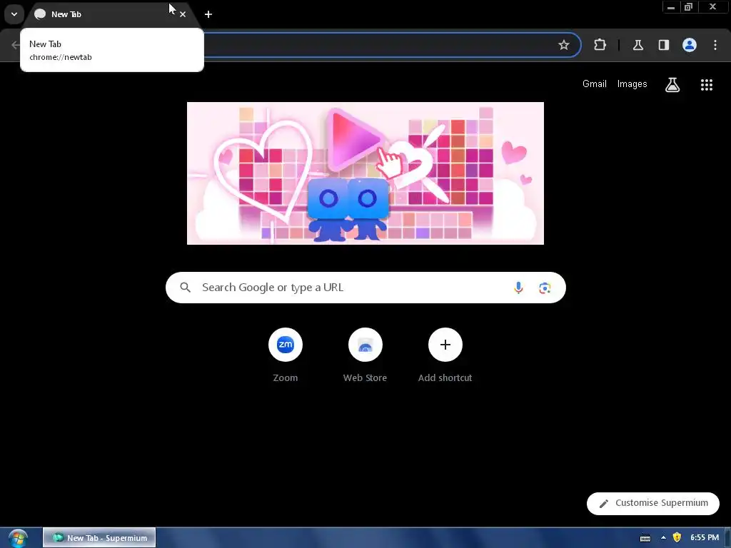Open Chrome Labs flask in toolbar
The image size is (731, 548).
tap(637, 45)
